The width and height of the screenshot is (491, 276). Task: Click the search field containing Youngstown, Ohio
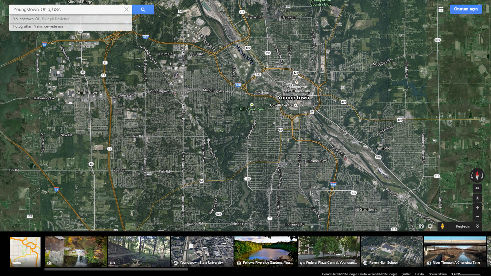(66, 10)
